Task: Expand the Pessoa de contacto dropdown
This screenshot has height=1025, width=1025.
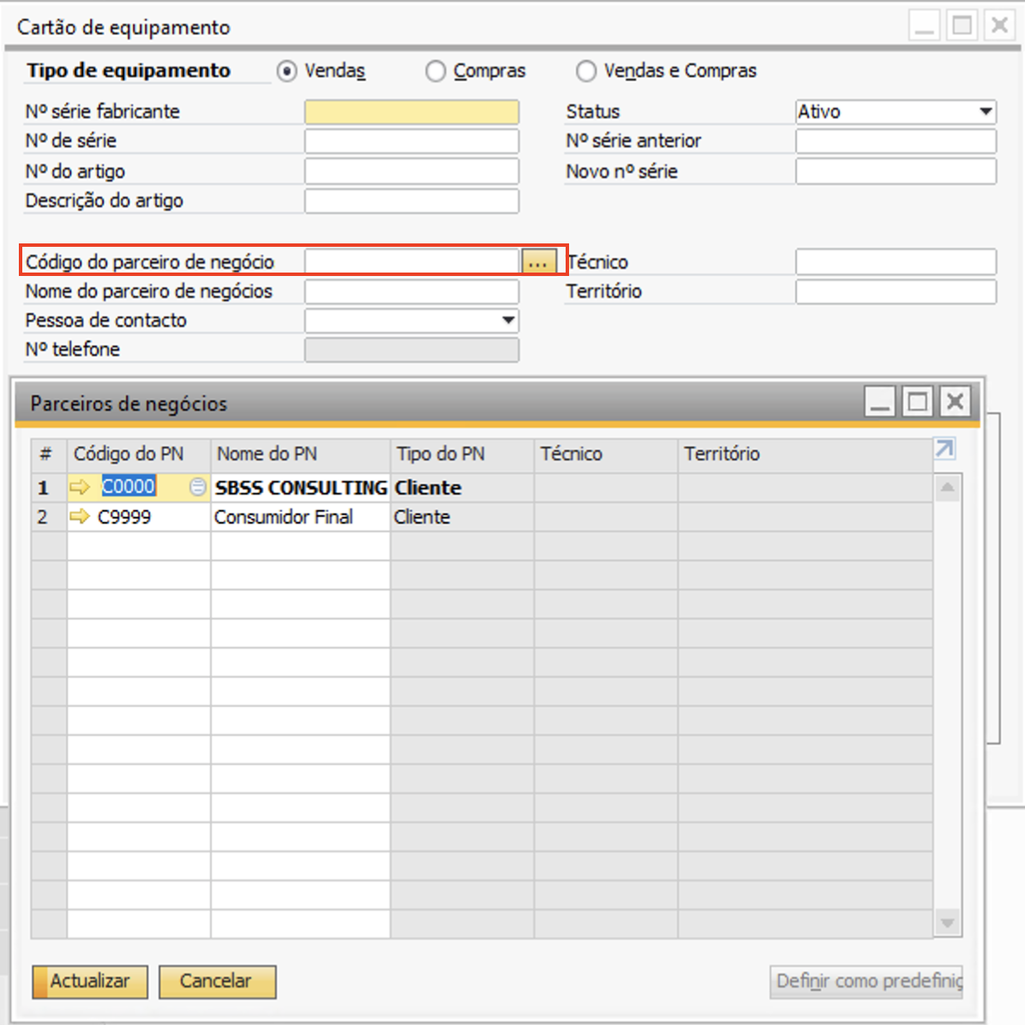Action: click(508, 321)
